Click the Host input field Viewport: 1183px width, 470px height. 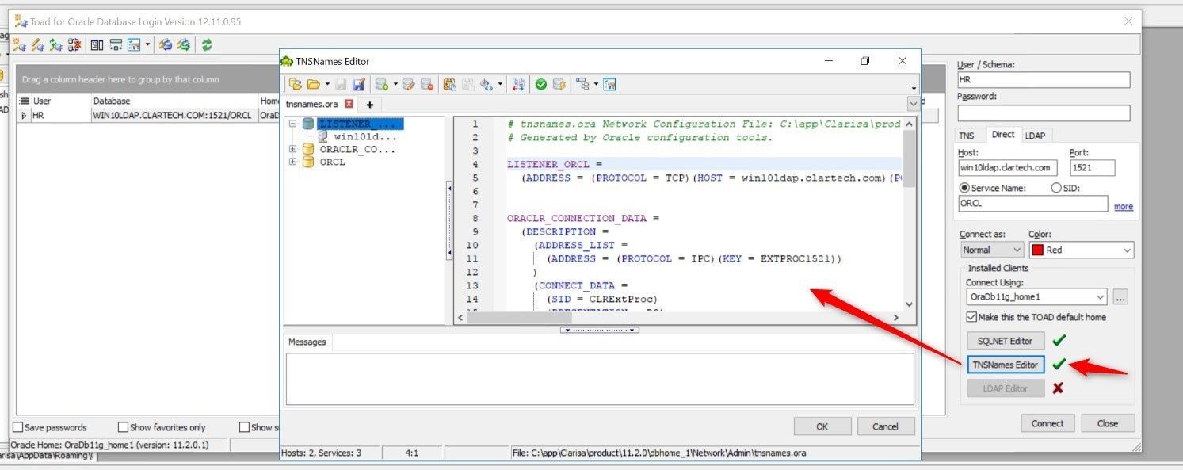coord(1008,167)
